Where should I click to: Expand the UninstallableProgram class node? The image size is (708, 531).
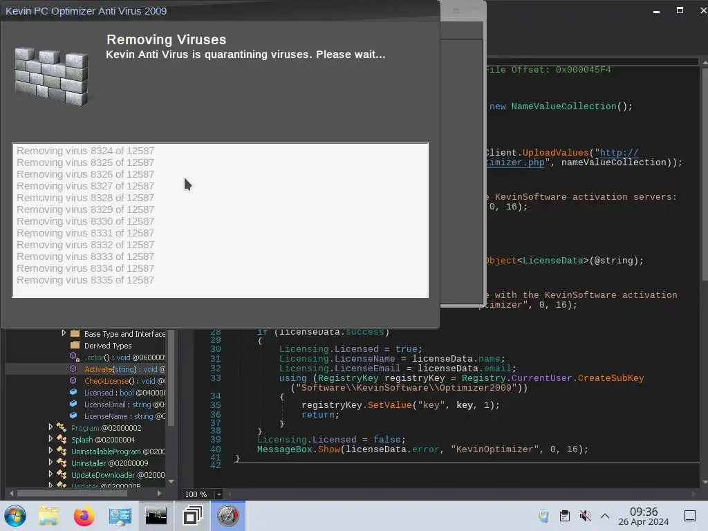50,451
